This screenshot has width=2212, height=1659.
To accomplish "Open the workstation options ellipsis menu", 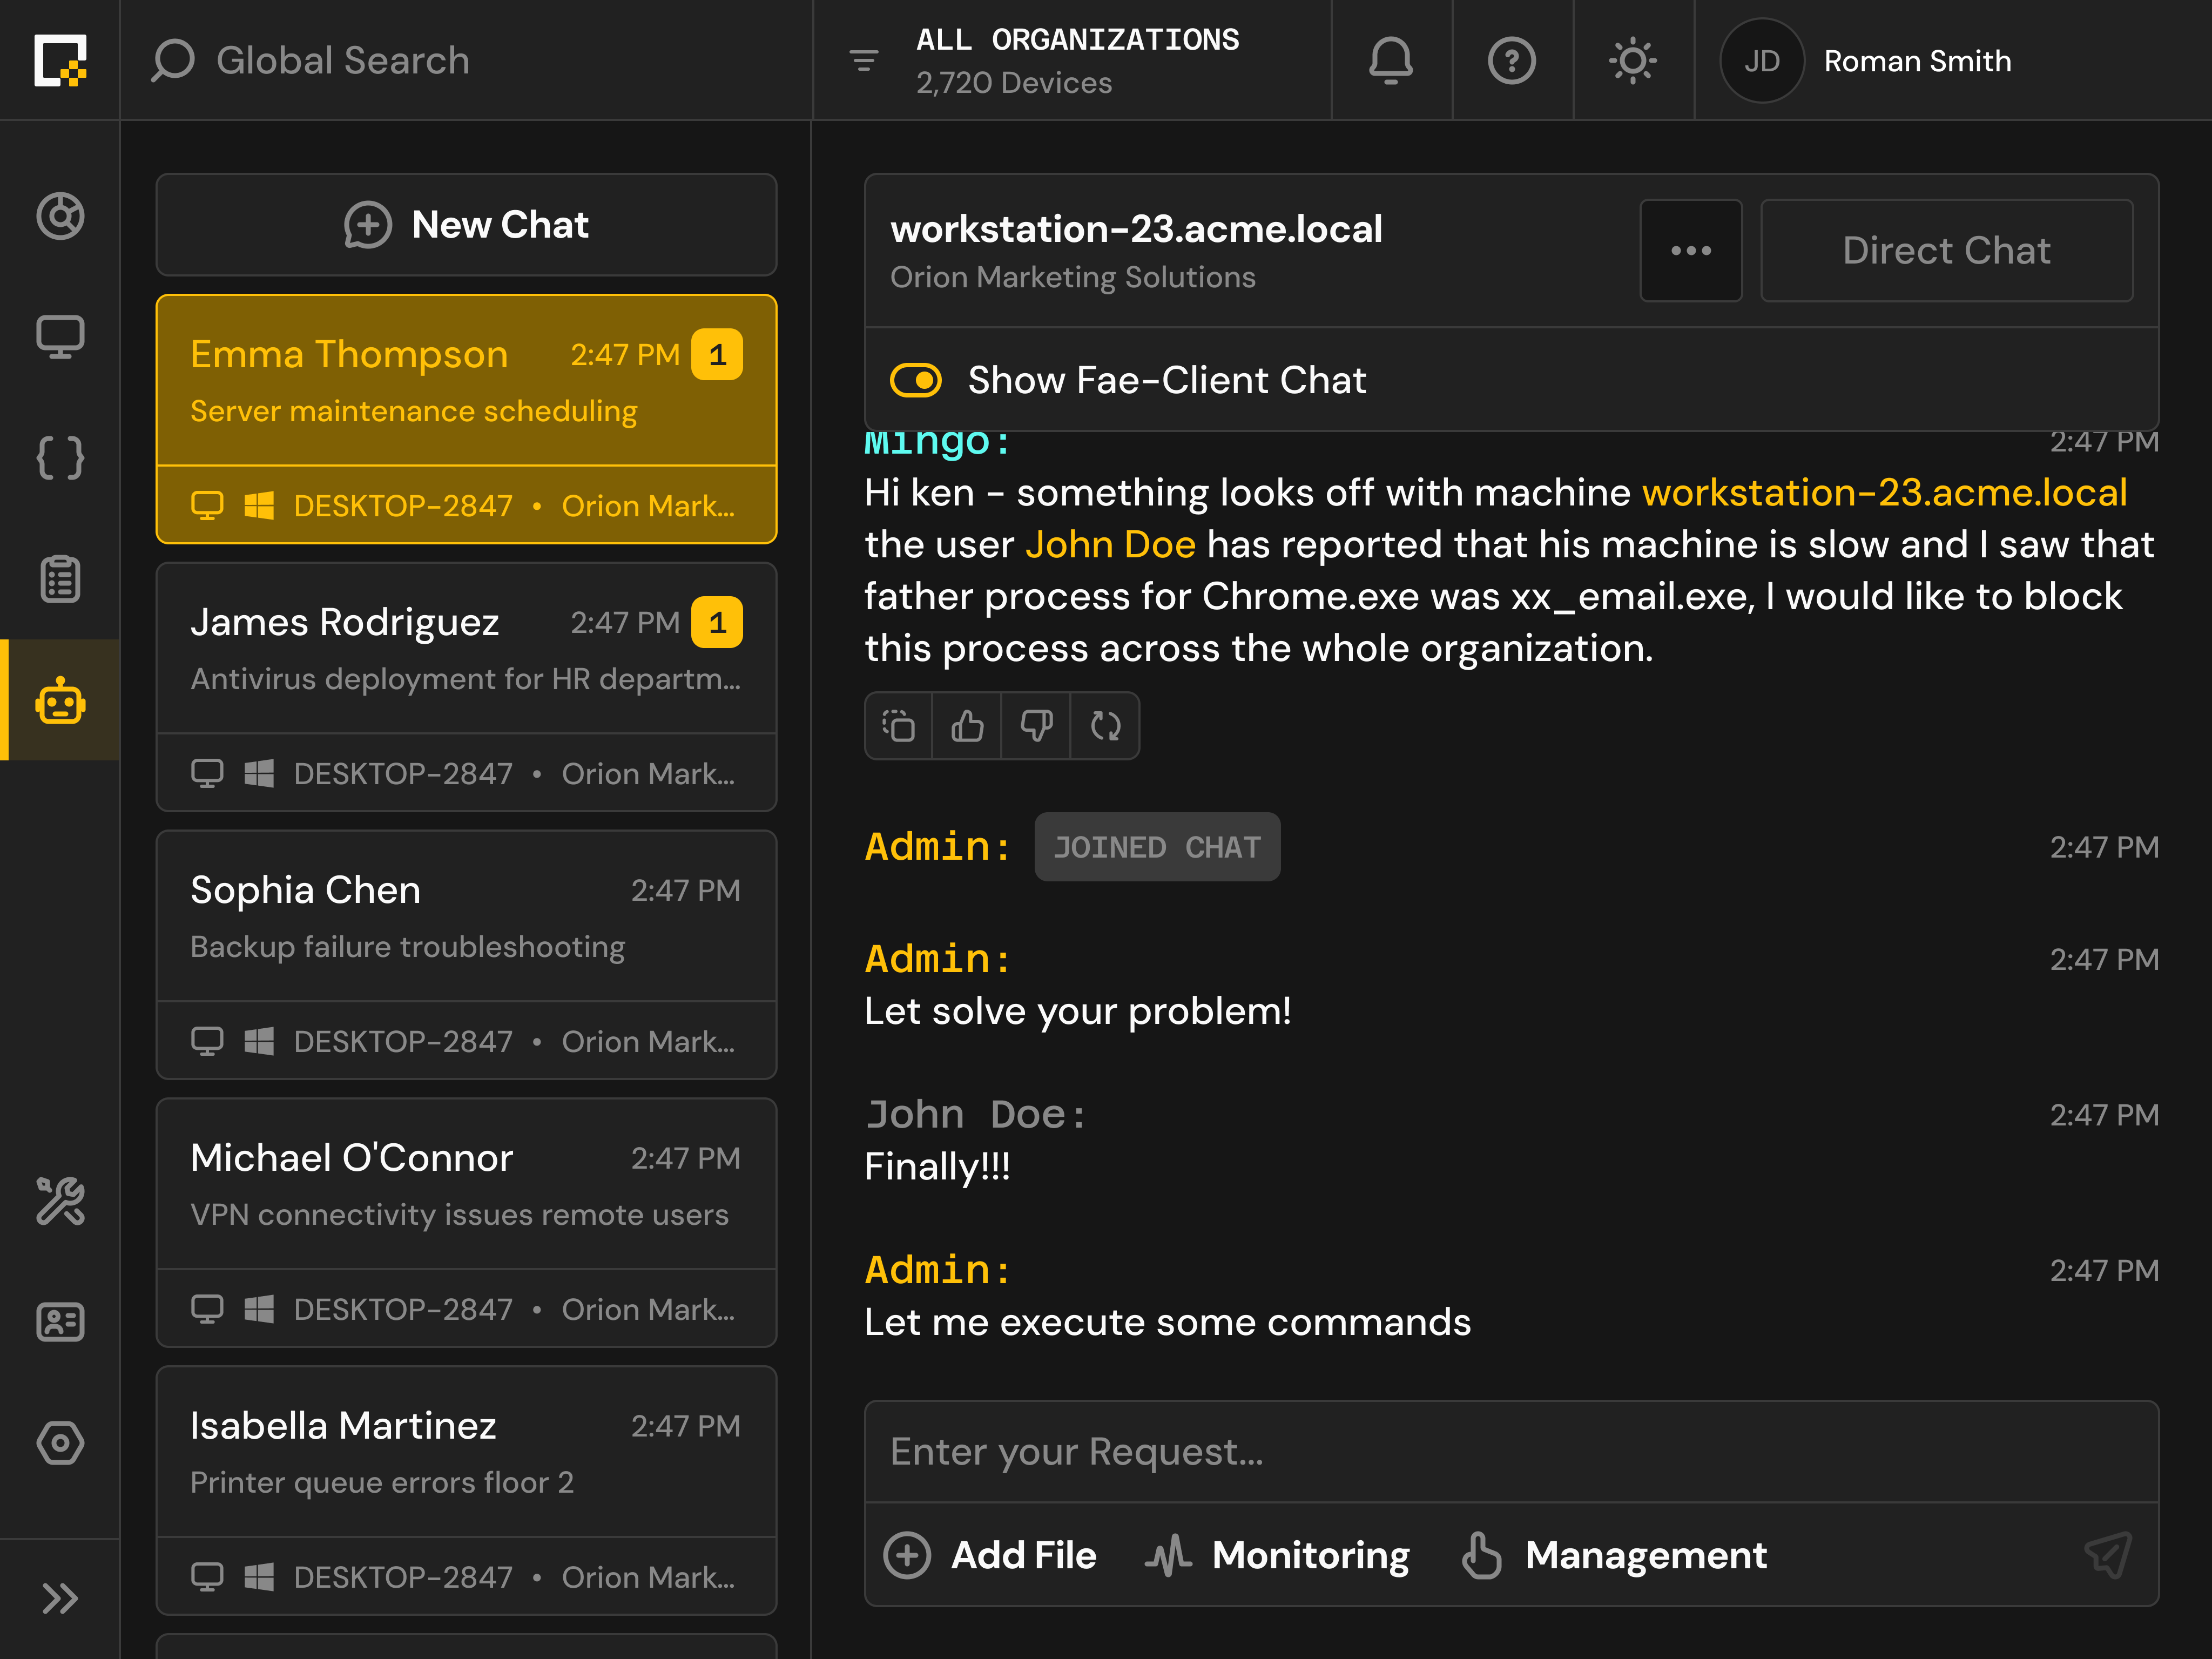I will pyautogui.click(x=1691, y=250).
